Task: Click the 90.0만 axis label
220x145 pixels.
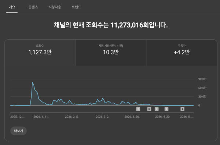Action: coord(202,79)
